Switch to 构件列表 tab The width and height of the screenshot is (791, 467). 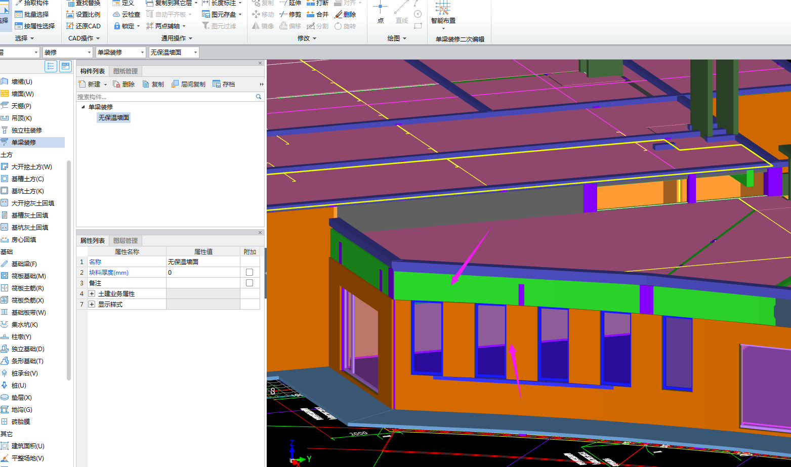(x=93, y=71)
